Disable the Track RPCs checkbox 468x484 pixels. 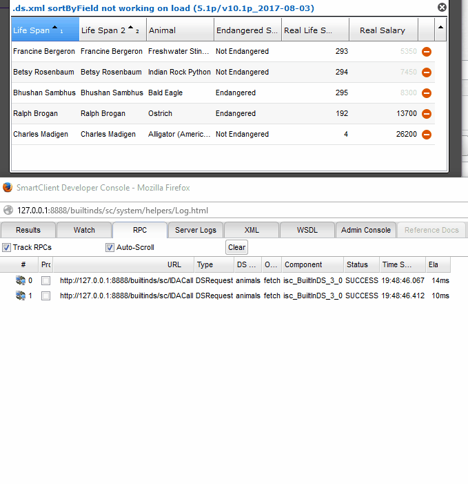pos(7,247)
